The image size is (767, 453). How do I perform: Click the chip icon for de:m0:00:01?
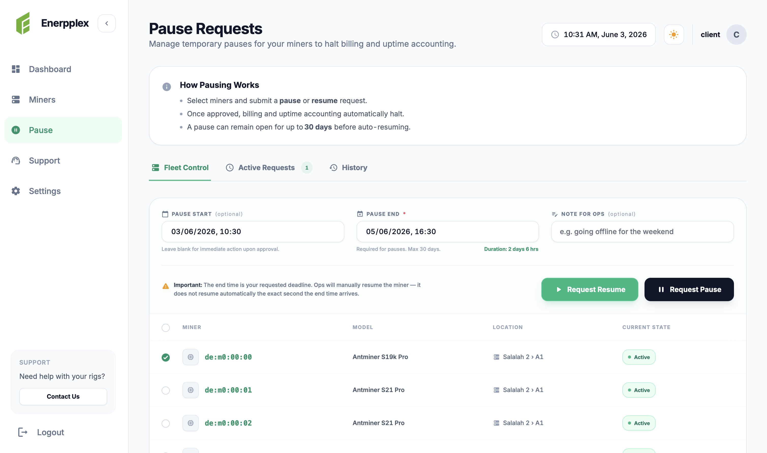[191, 390]
